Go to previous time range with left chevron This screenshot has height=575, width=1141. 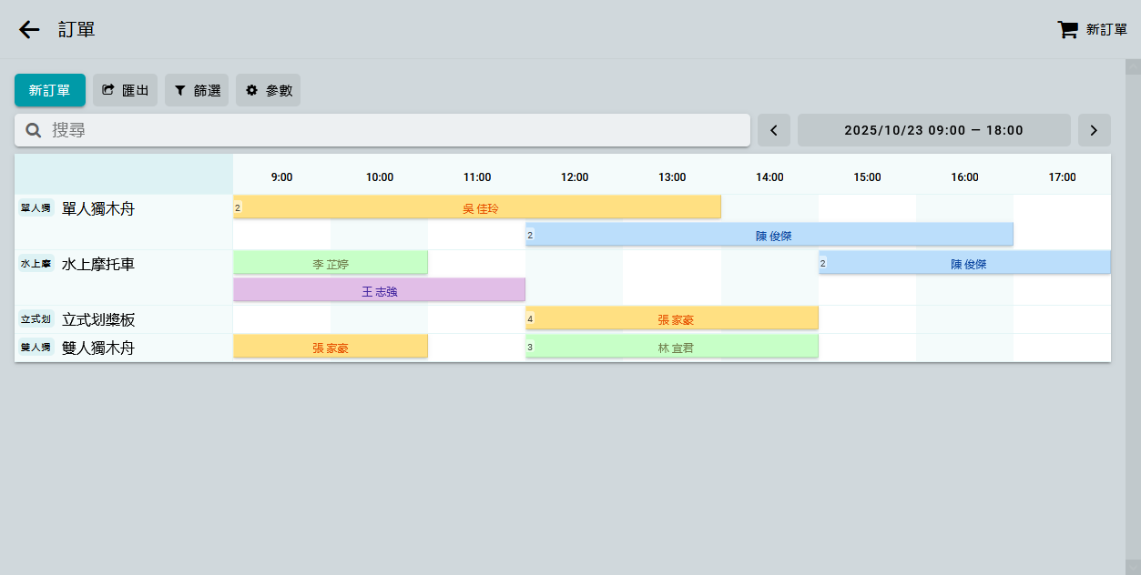tap(774, 130)
